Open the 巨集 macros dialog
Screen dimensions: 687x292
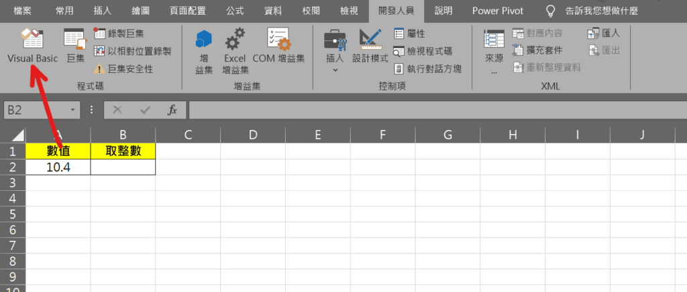[75, 46]
